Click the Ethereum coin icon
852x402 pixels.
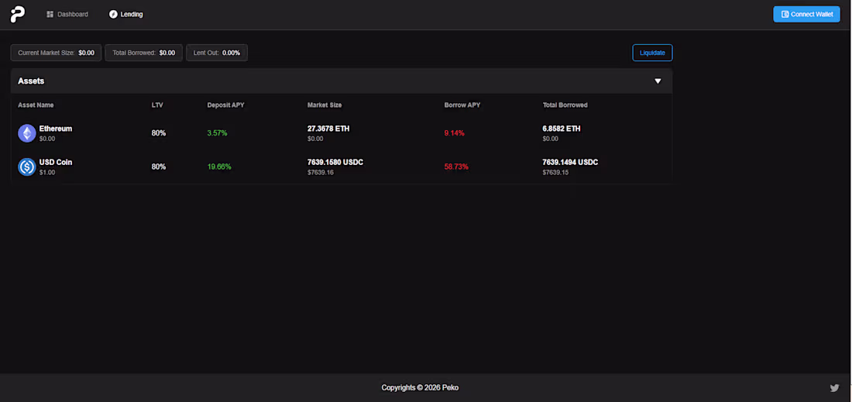pyautogui.click(x=26, y=133)
